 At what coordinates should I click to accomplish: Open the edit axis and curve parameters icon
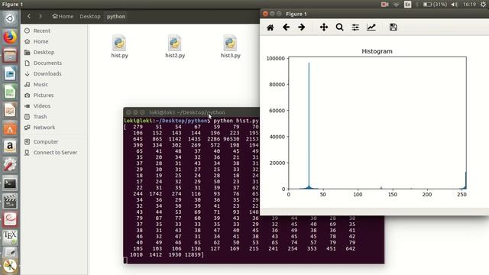coord(371,27)
